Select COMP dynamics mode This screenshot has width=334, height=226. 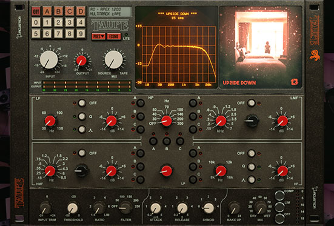279,196
